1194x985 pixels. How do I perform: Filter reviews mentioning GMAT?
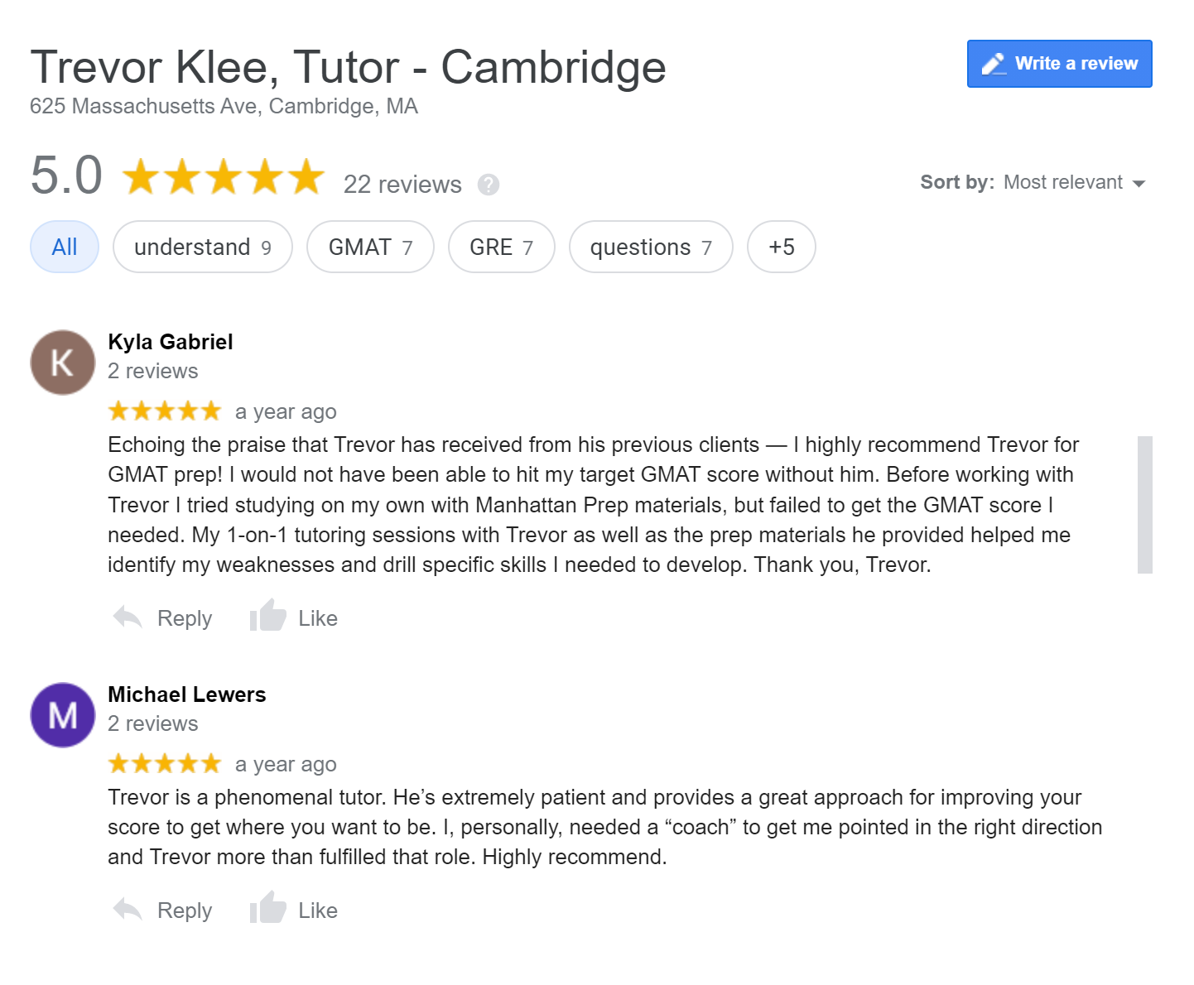point(370,247)
